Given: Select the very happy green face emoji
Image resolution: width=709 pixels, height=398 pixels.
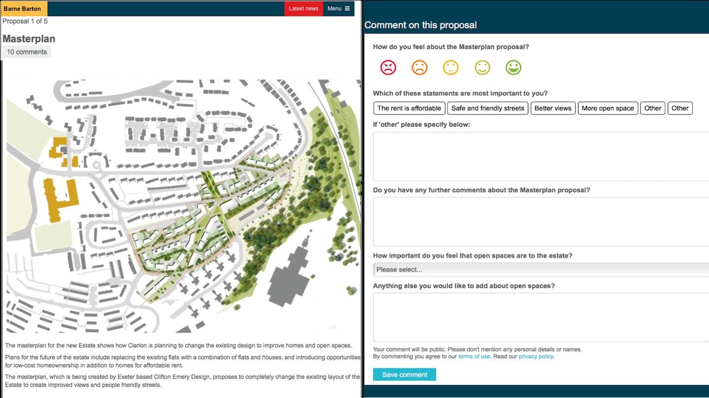Looking at the screenshot, I should point(514,68).
